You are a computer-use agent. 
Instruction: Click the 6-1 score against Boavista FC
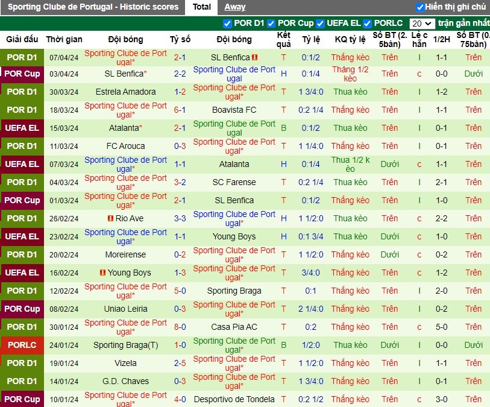[x=180, y=110]
